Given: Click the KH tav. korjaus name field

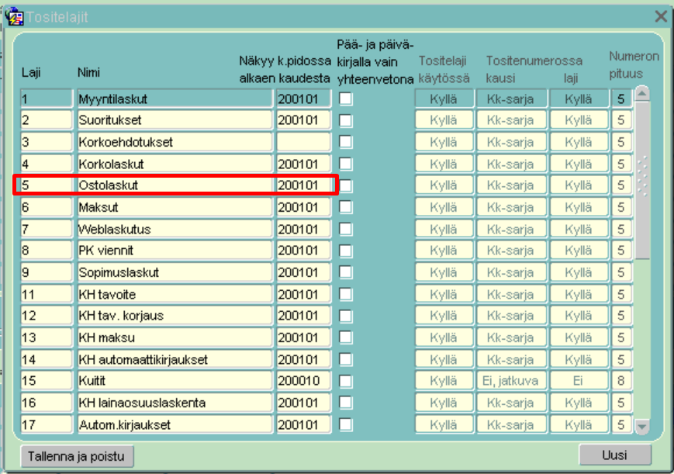Looking at the screenshot, I should (175, 316).
